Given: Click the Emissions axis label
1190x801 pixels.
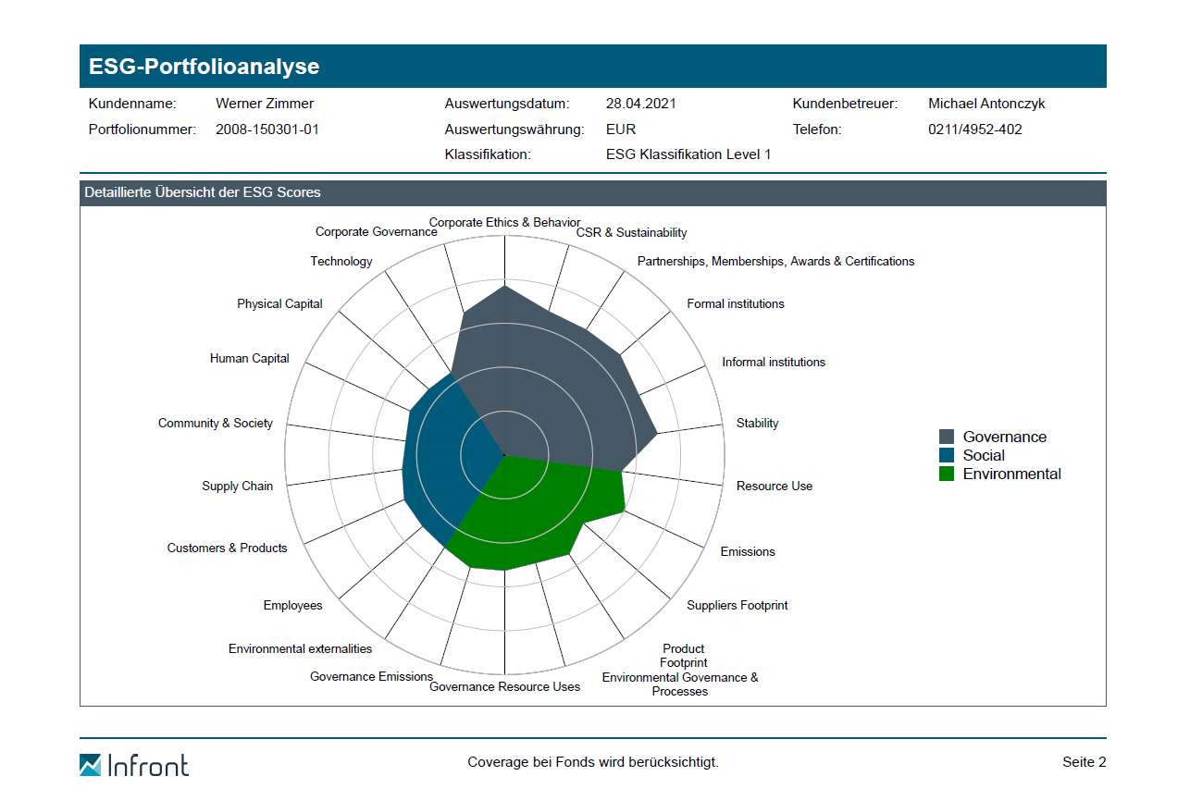Looking at the screenshot, I should pyautogui.click(x=748, y=552).
